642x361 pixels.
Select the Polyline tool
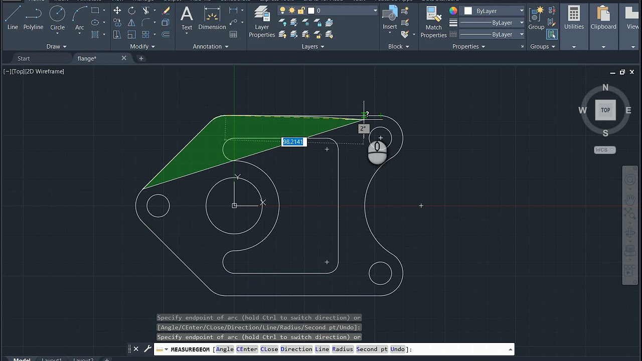(x=33, y=18)
